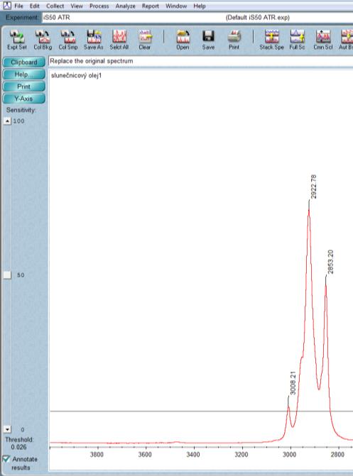Image resolution: width=353 pixels, height=476 pixels.
Task: Click the 2922.78 peak label
Action: pyautogui.click(x=313, y=187)
